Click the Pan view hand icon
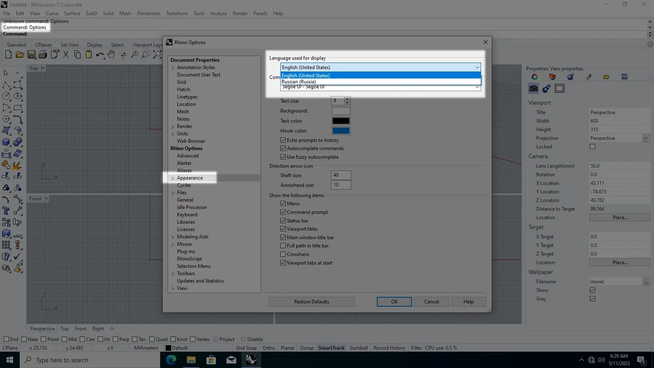The width and height of the screenshot is (654, 368). click(x=111, y=55)
